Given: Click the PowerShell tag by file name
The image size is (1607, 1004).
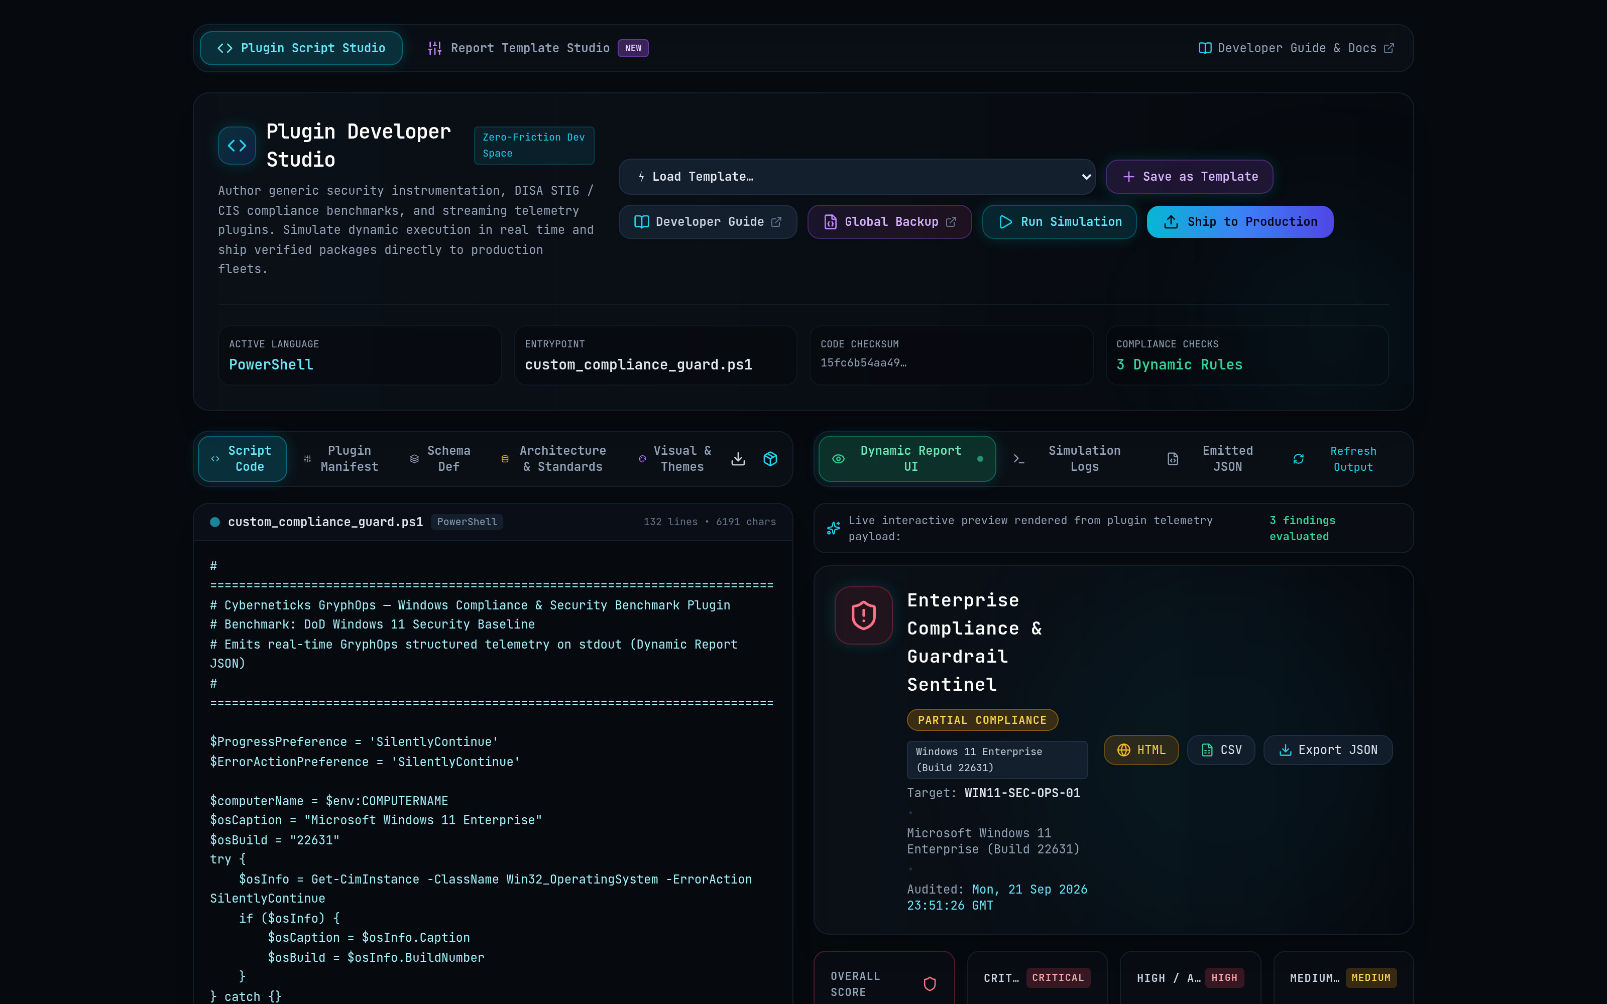Looking at the screenshot, I should 467,522.
